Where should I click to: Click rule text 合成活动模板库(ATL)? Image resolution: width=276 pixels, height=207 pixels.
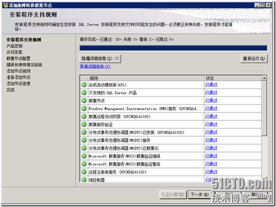coord(108,85)
